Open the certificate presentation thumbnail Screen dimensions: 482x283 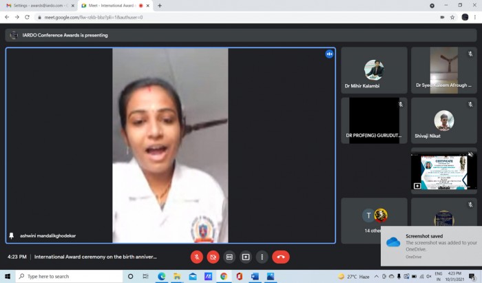click(x=444, y=171)
